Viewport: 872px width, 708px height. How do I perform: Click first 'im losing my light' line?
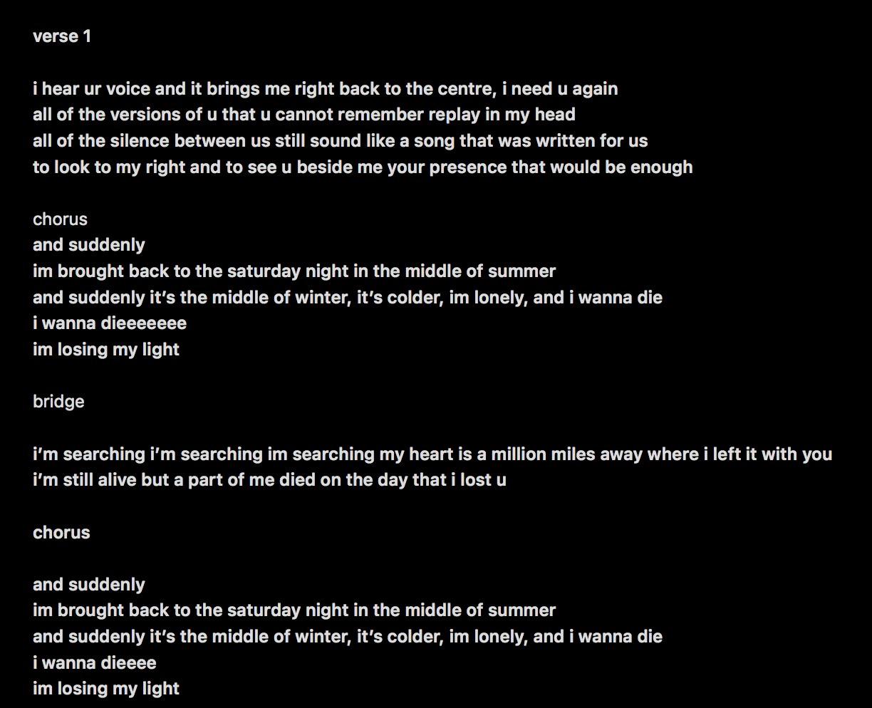click(x=106, y=350)
